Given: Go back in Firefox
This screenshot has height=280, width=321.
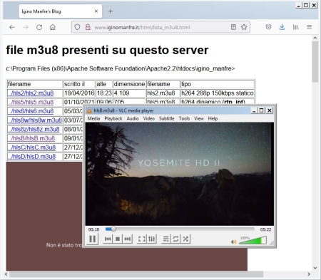Looking at the screenshot, I should 12,27.
